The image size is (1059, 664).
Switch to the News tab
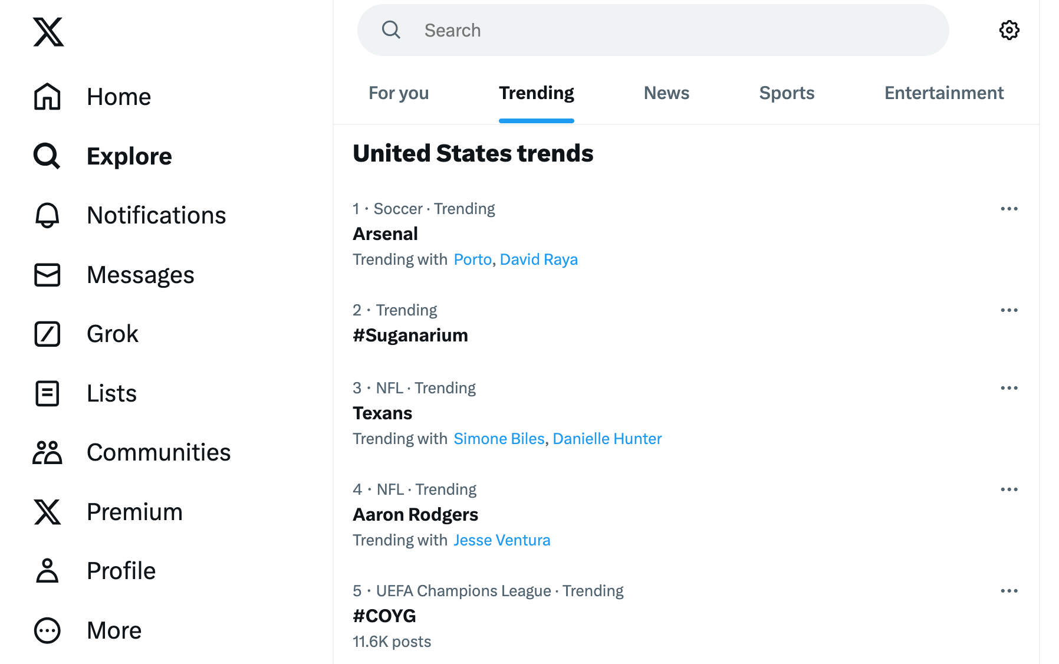point(666,93)
